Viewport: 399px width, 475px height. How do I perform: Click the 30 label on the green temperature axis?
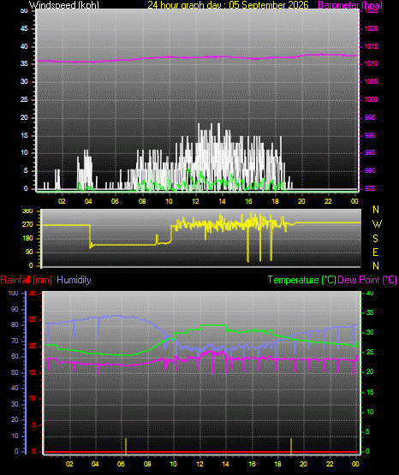click(370, 332)
